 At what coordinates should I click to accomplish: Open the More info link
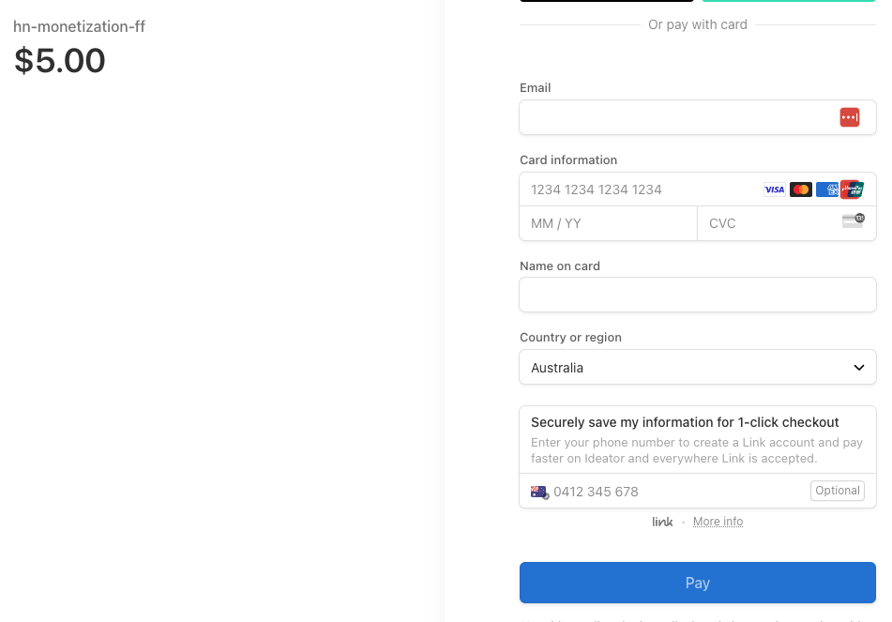click(718, 522)
